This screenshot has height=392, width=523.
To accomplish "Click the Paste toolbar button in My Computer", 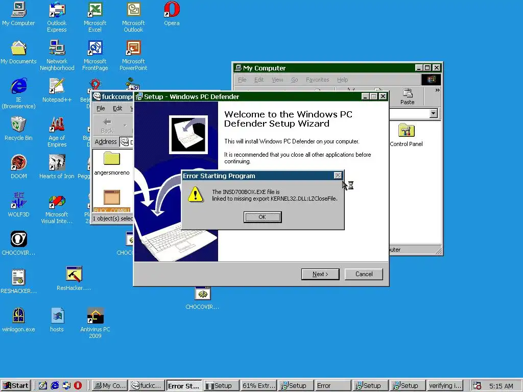I will click(x=407, y=96).
